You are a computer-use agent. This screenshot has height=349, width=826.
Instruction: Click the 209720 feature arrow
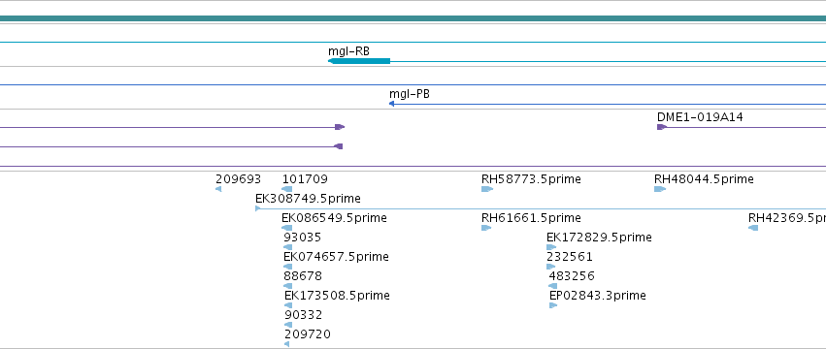point(286,344)
